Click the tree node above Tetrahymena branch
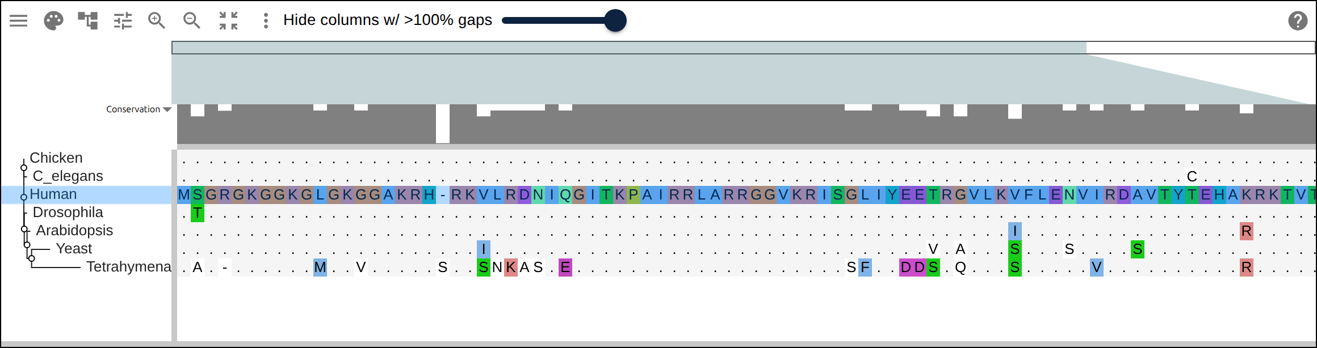 pyautogui.click(x=31, y=258)
